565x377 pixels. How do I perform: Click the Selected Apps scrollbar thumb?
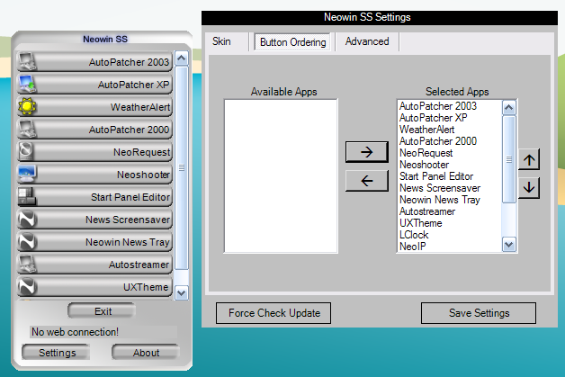[x=509, y=159]
